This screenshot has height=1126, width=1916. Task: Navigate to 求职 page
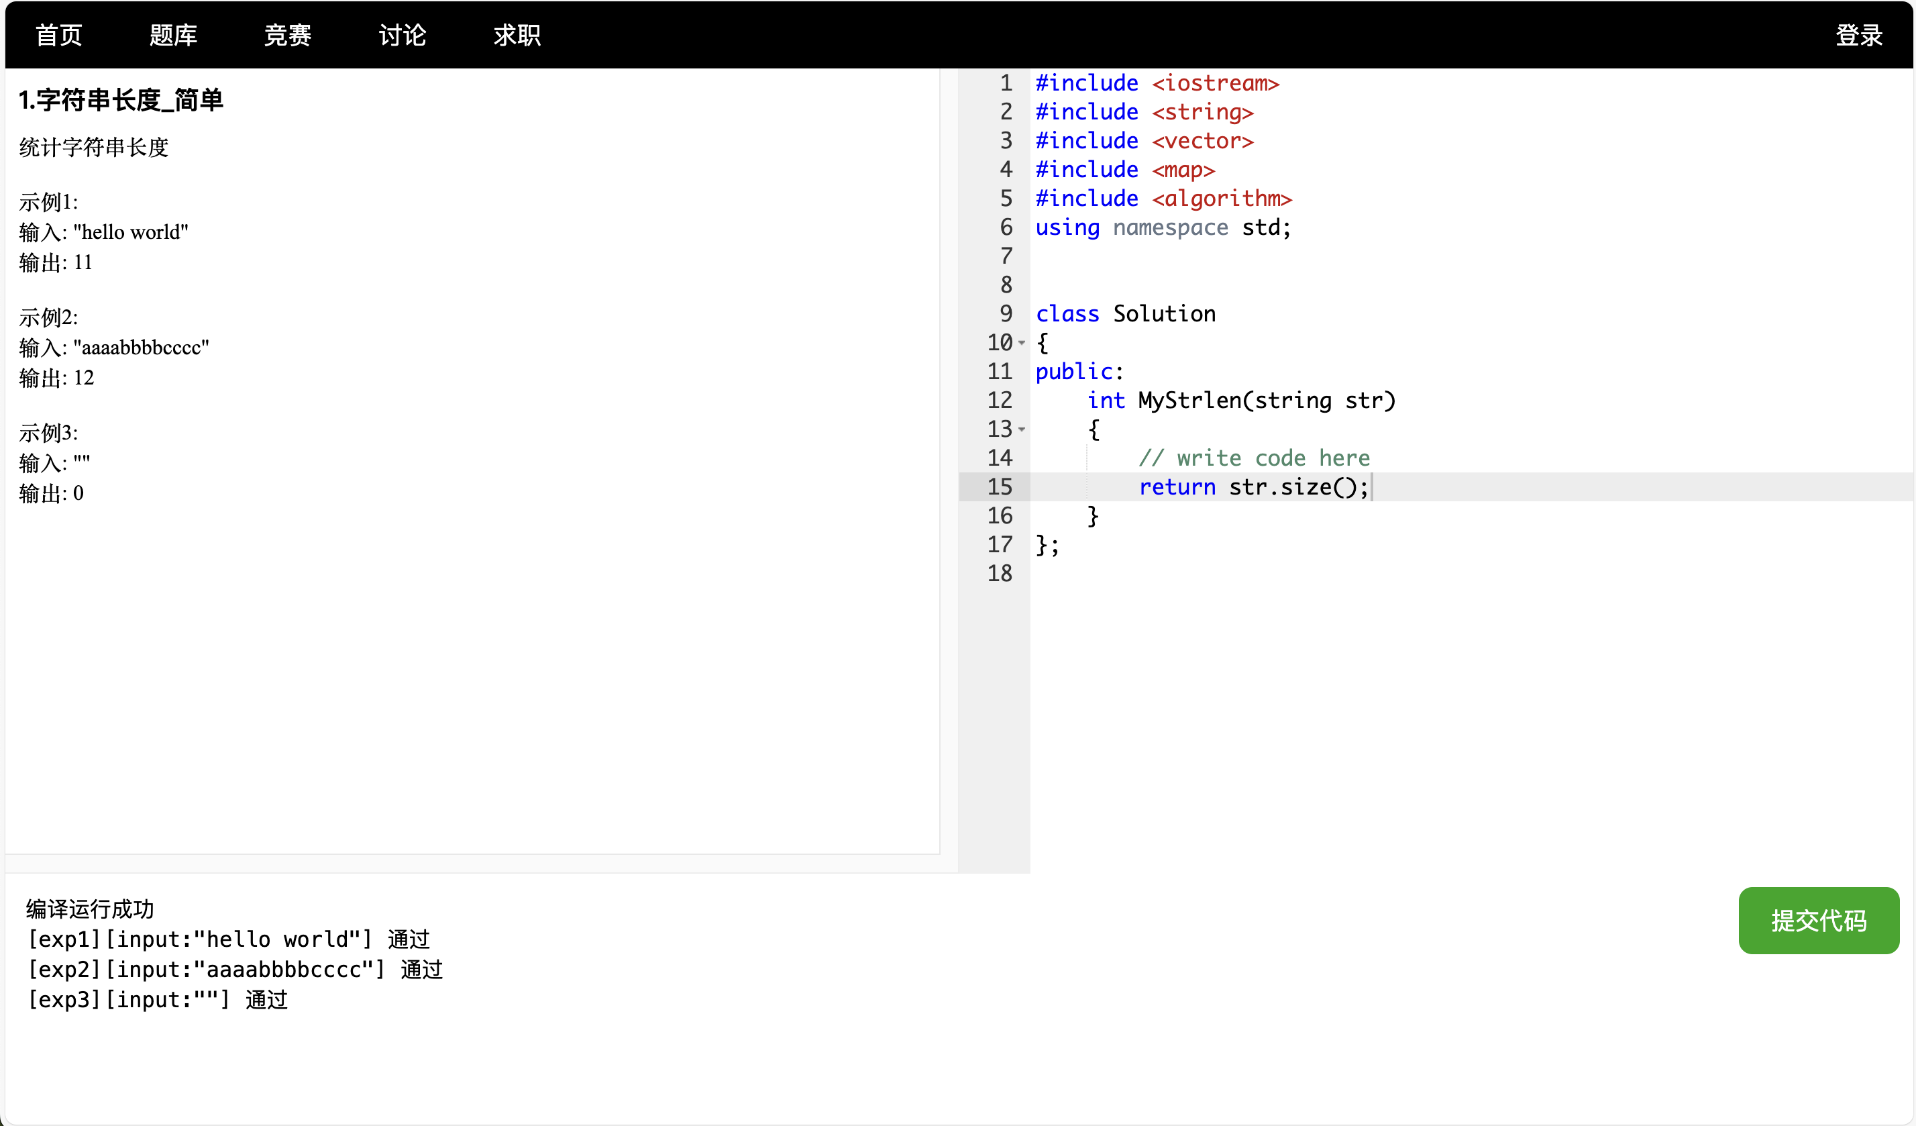coord(517,35)
